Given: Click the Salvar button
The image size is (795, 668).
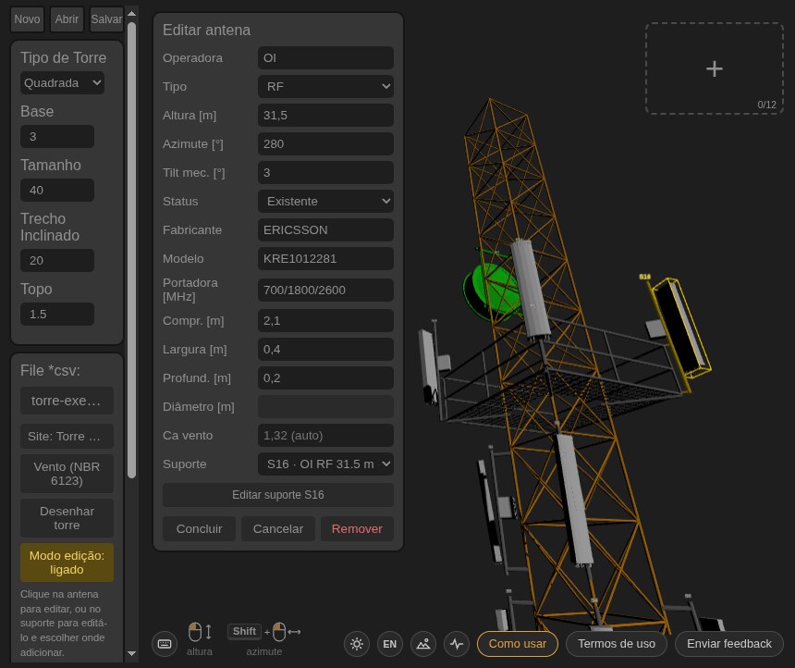Looking at the screenshot, I should [x=106, y=19].
